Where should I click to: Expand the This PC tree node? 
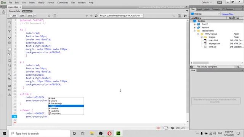(x=194, y=24)
